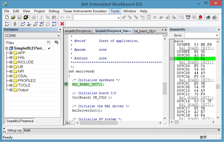Click the toolbar search combo box field
Viewport: 224px width, 142px height.
[95, 18]
